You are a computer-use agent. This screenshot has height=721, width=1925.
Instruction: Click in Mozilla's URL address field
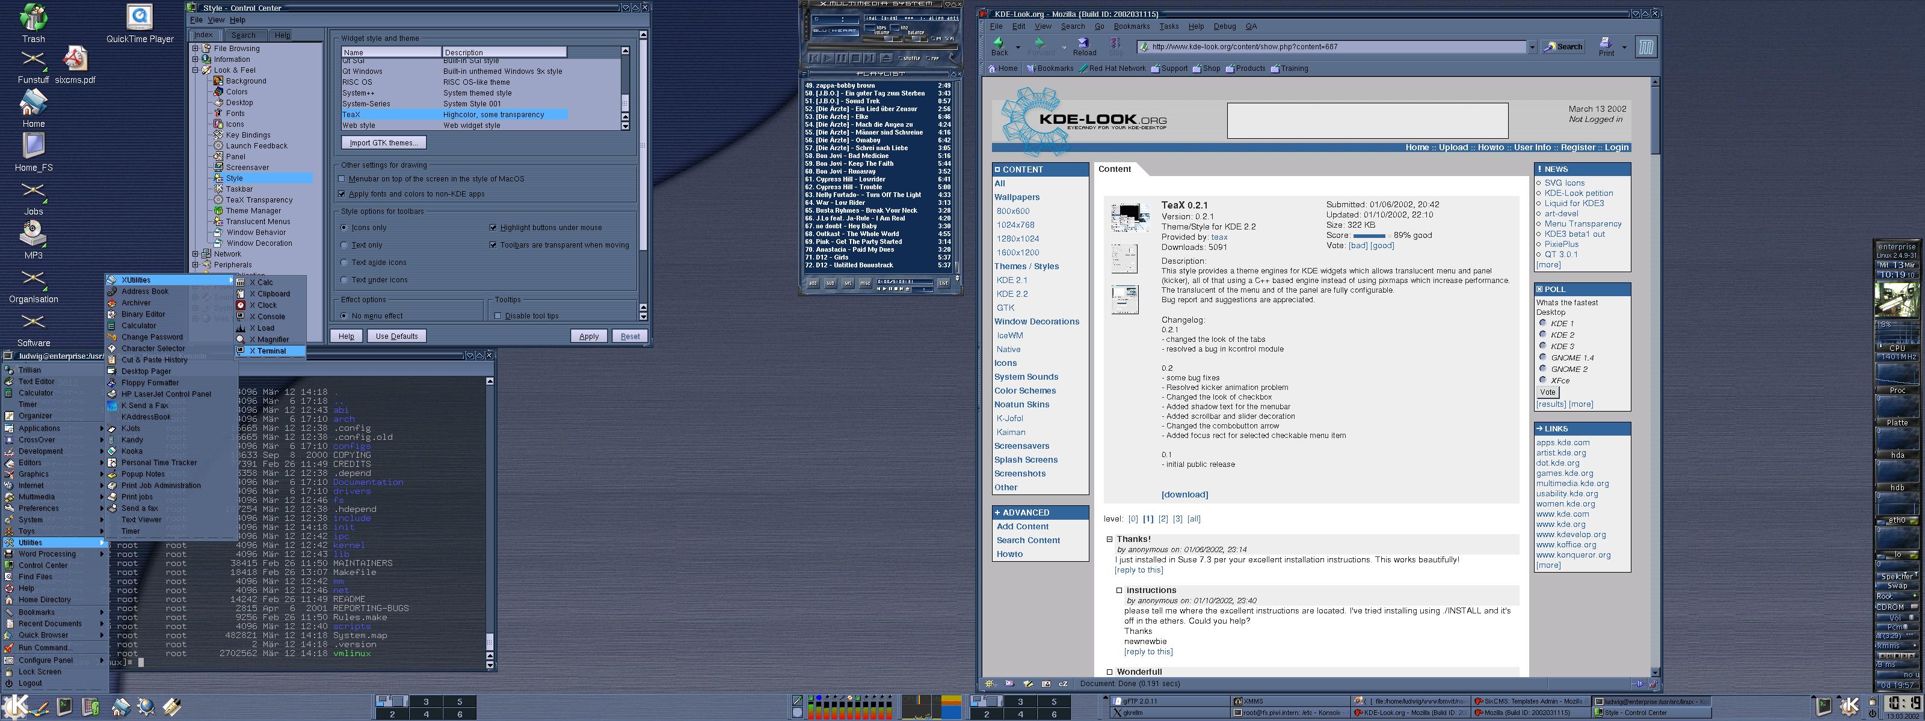point(1332,46)
